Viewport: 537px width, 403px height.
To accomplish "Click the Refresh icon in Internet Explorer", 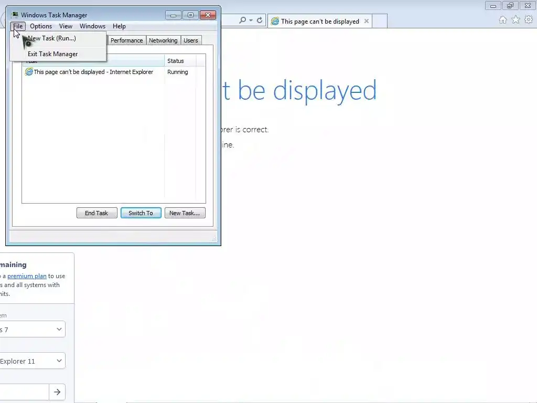I will click(x=260, y=20).
